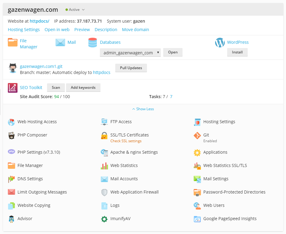This screenshot has height=234, width=286.
Task: Click the Check SSL settings warning link
Action: click(x=126, y=141)
